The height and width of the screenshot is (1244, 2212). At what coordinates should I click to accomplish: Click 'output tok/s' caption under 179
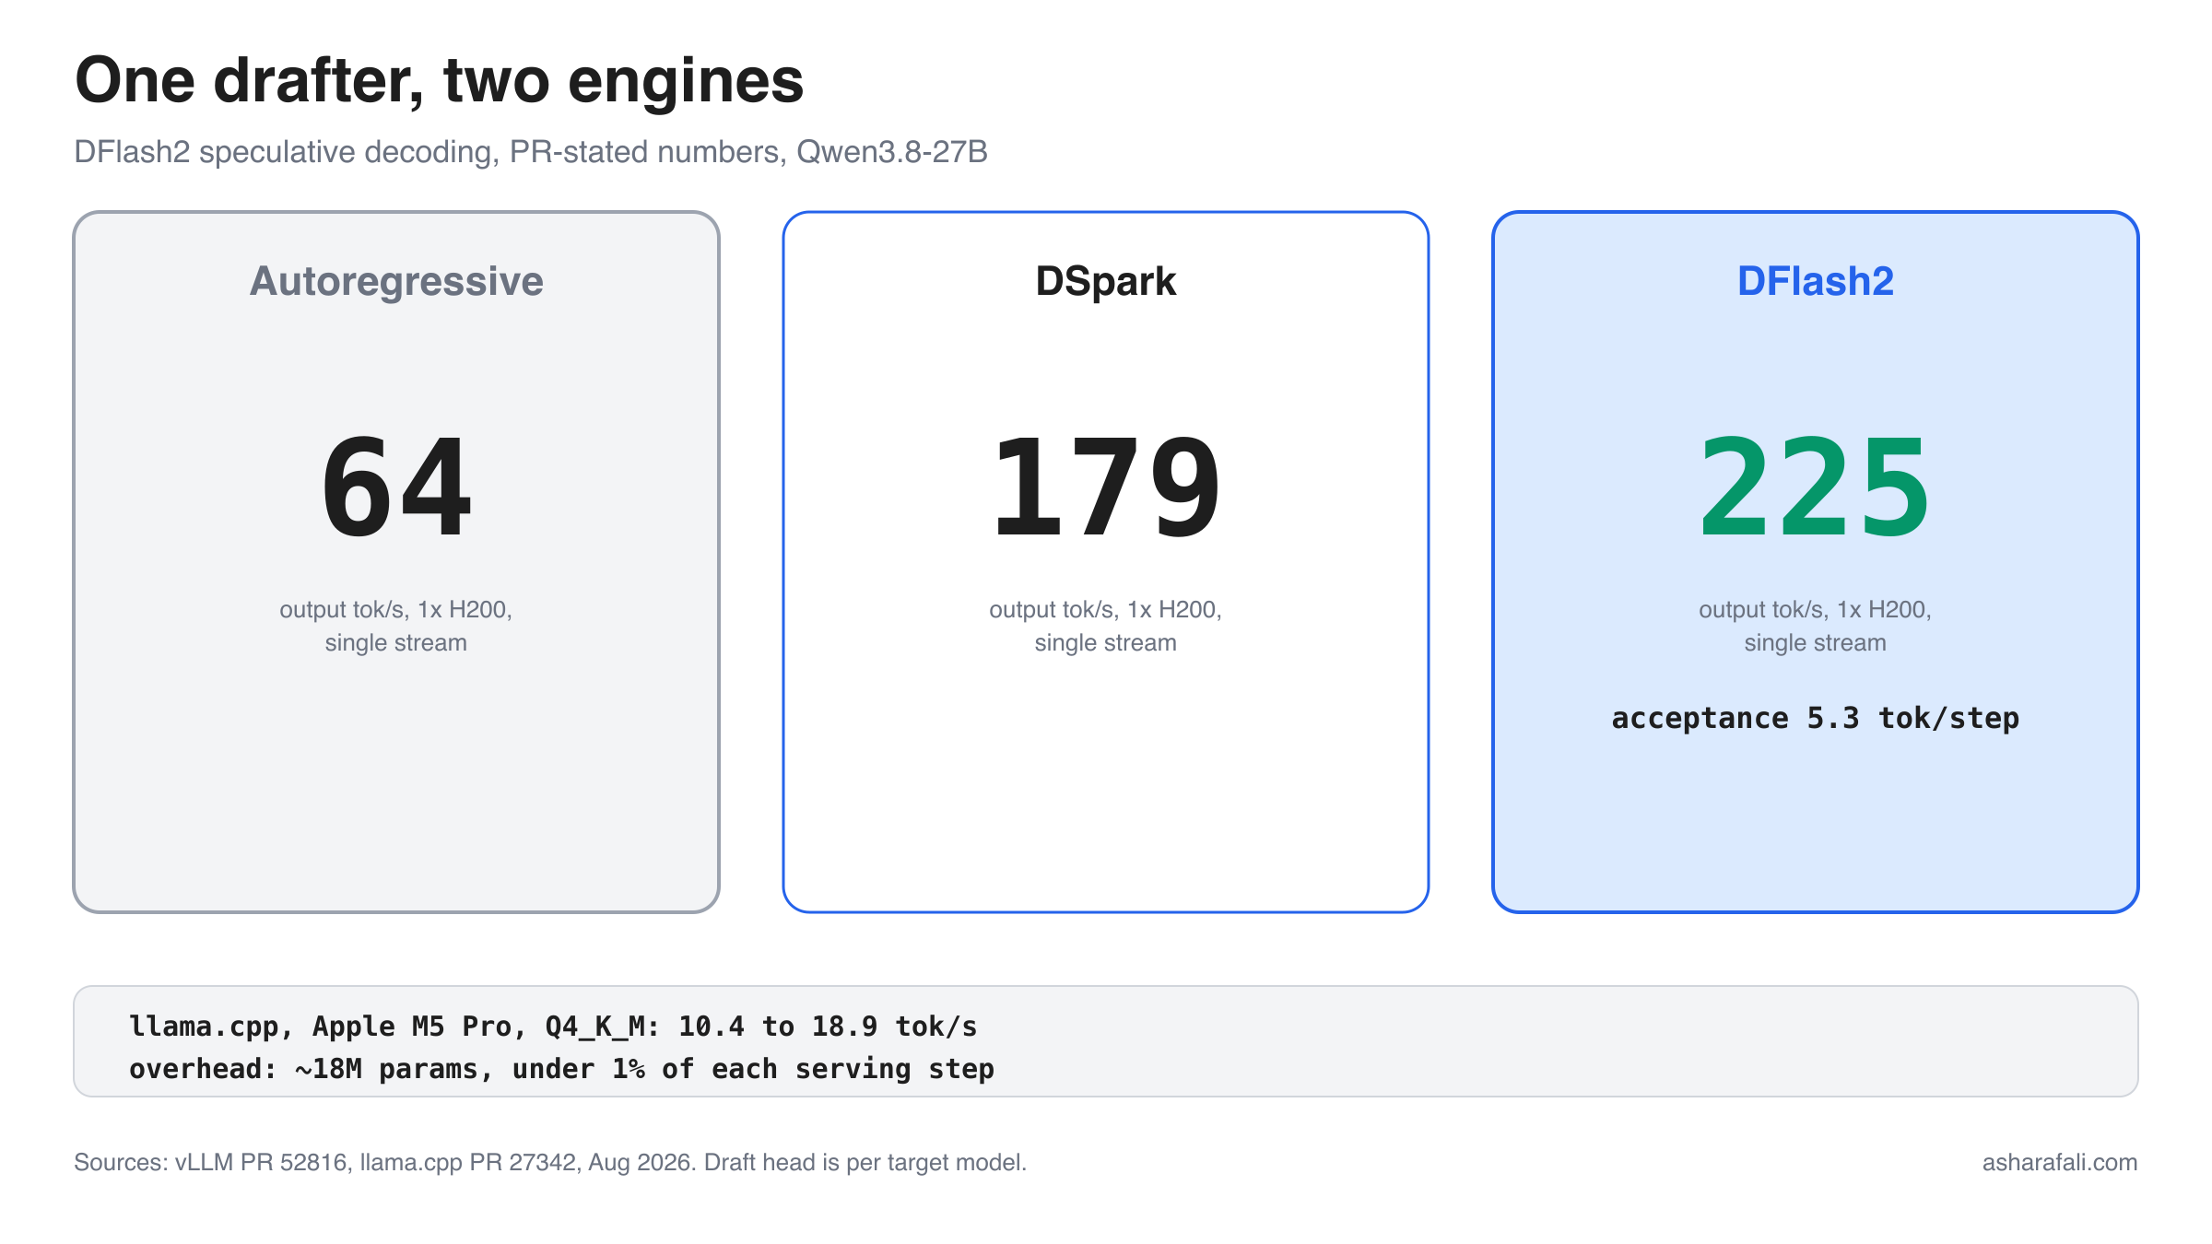click(x=1106, y=626)
